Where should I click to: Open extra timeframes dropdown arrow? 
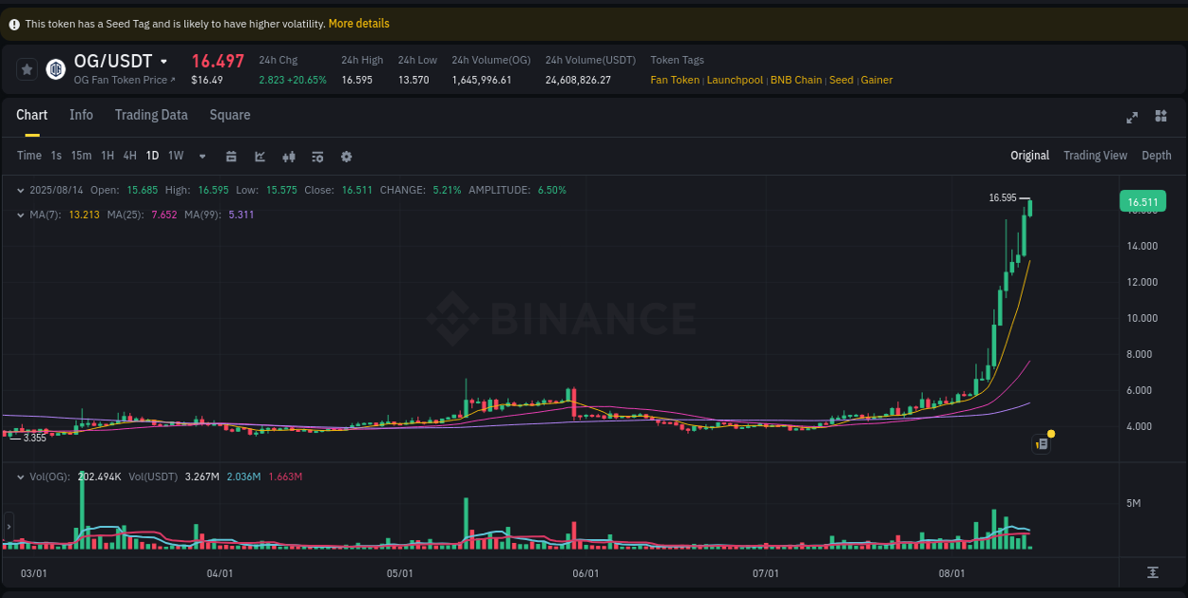201,156
